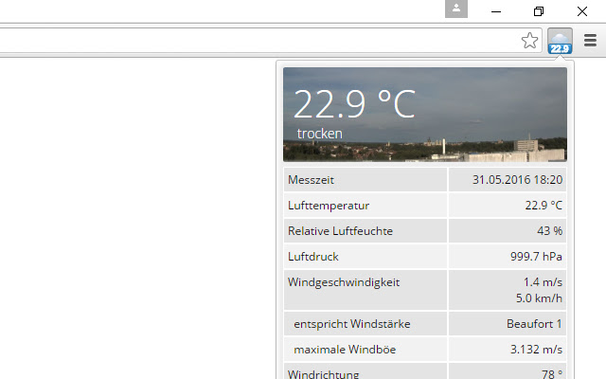The width and height of the screenshot is (606, 379).
Task: Open the user profile button in title bar
Action: pyautogui.click(x=456, y=9)
